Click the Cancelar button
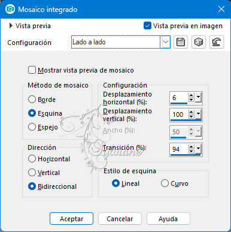 [120, 219]
